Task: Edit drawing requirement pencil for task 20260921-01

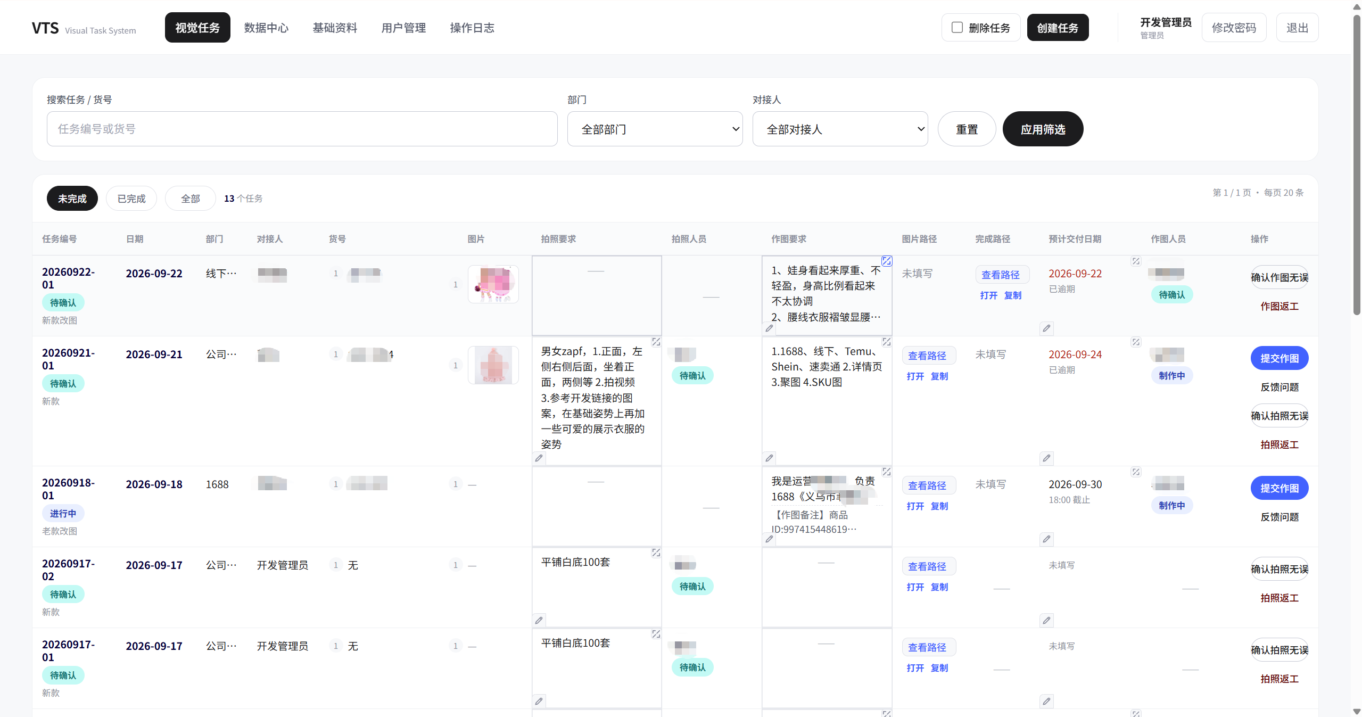Action: [x=769, y=458]
